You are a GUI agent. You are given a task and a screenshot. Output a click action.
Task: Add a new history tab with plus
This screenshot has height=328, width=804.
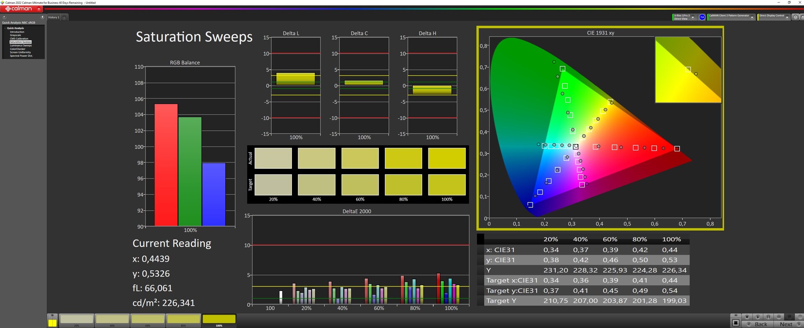tap(64, 18)
